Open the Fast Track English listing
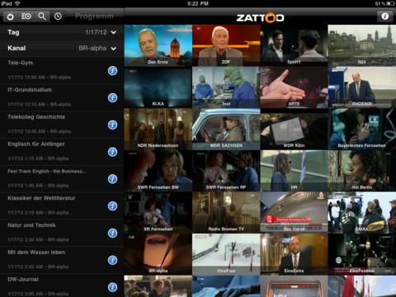The height and width of the screenshot is (297, 396). click(62, 178)
